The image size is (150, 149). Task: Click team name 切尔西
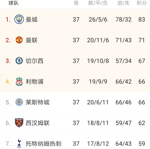pyautogui.click(x=35, y=61)
